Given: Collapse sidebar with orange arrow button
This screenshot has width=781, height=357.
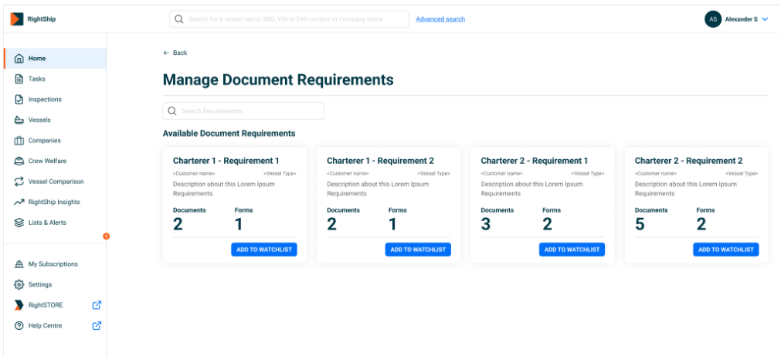Looking at the screenshot, I should [106, 236].
